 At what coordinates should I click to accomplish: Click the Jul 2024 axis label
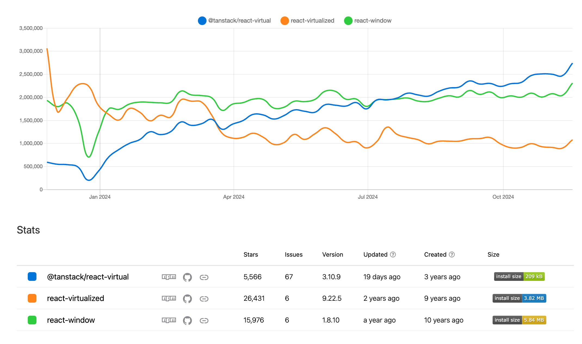368,197
